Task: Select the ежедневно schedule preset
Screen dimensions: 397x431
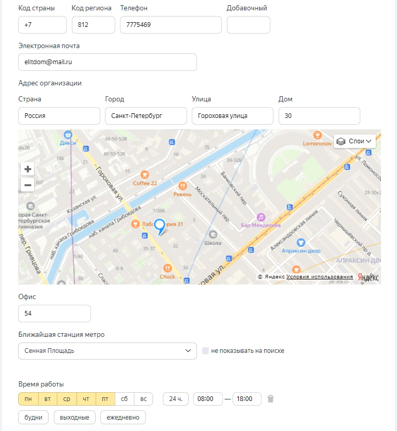Action: pos(123,417)
